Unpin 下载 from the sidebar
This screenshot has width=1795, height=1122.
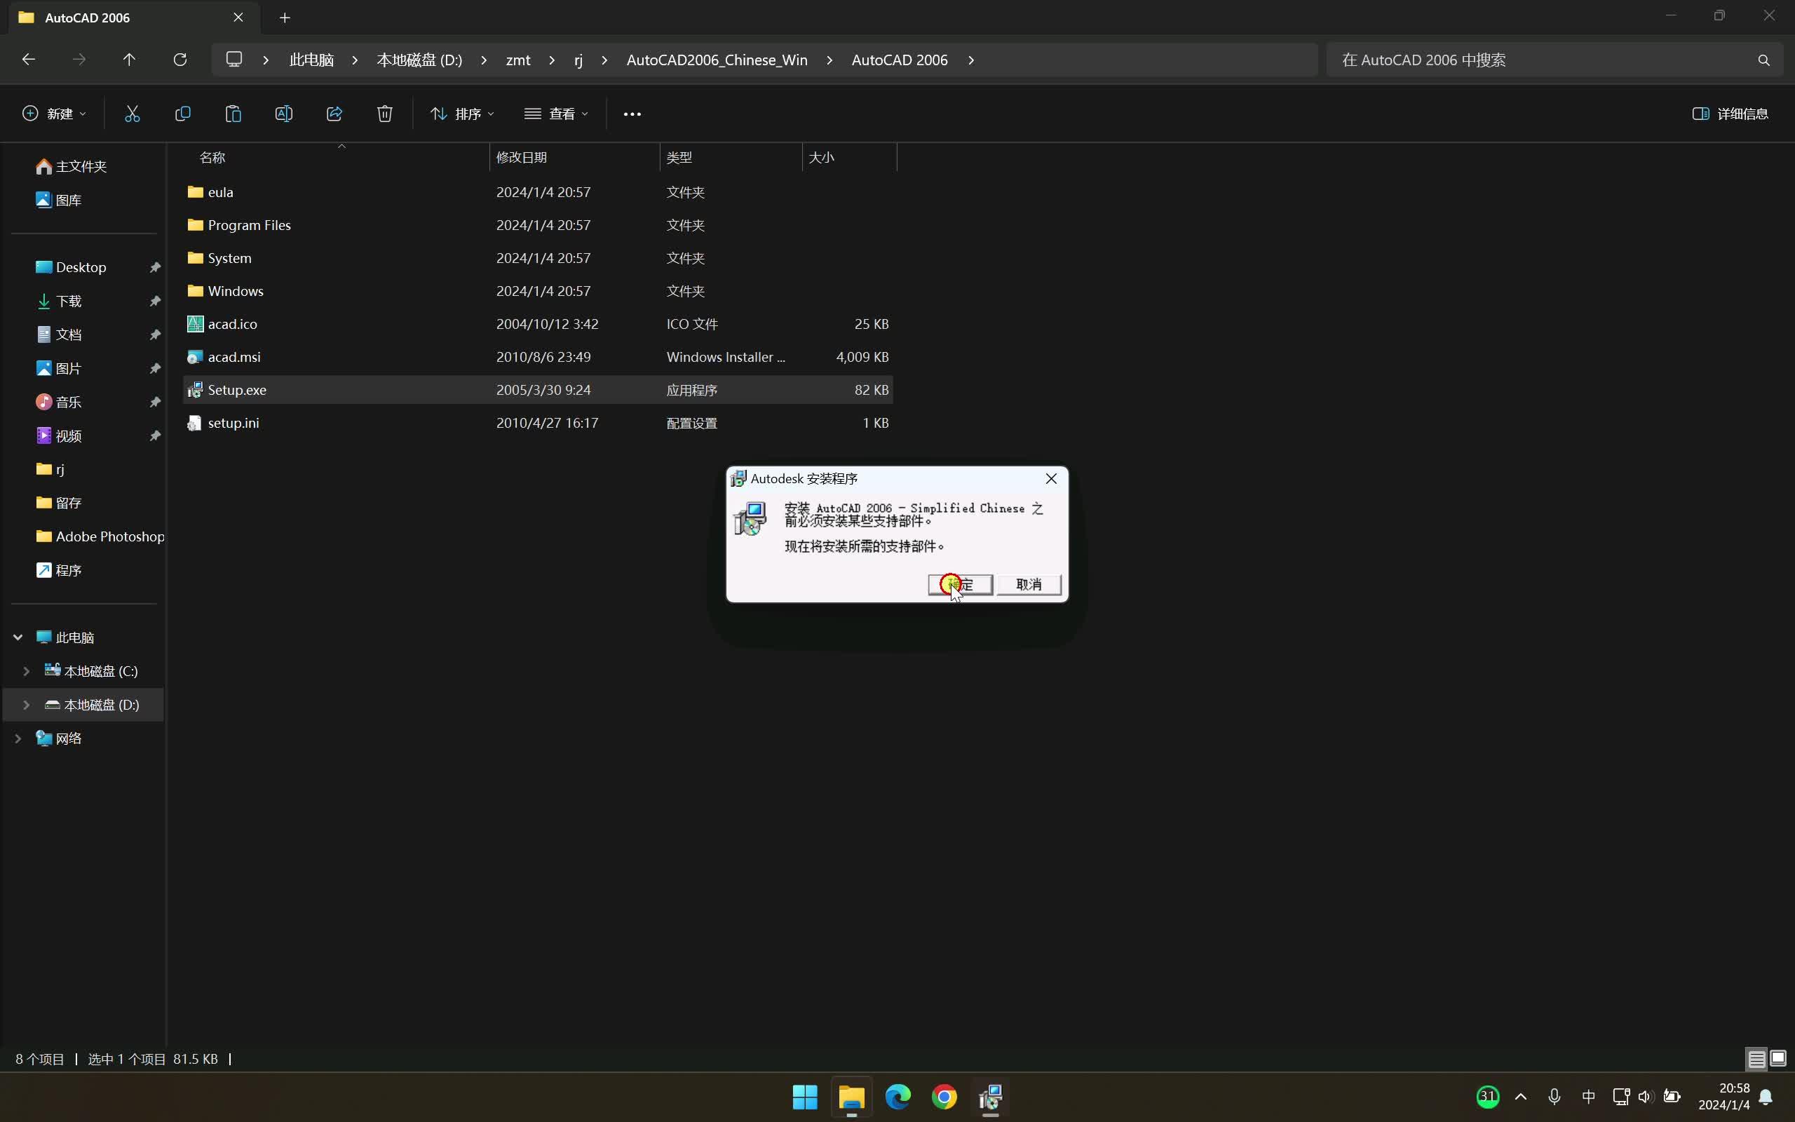point(155,301)
